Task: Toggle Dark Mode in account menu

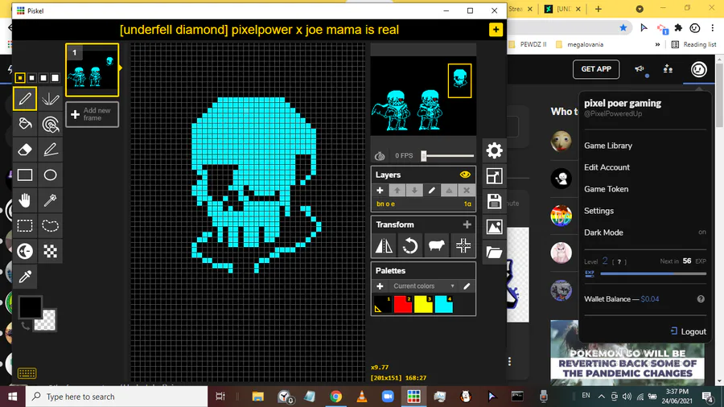Action: coord(645,232)
